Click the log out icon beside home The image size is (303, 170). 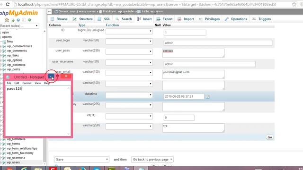13,20
